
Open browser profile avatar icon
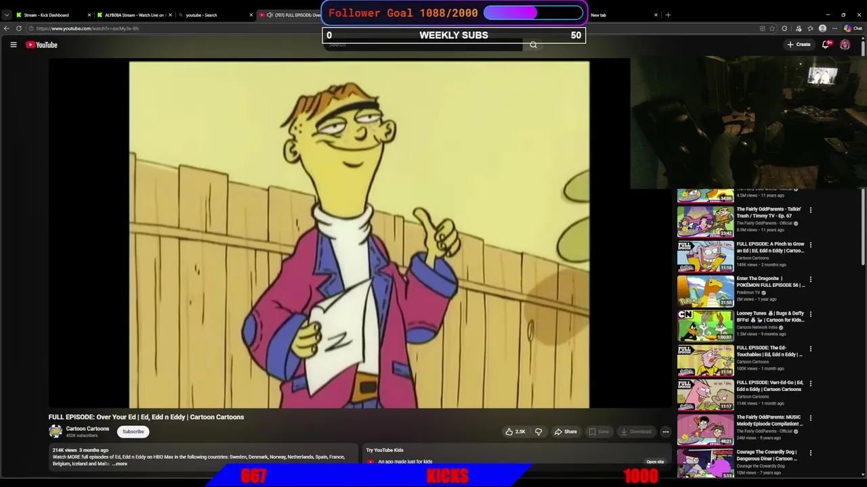(822, 28)
